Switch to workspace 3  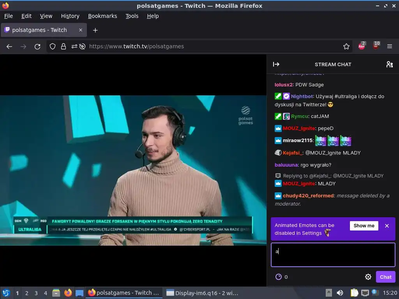(36, 293)
